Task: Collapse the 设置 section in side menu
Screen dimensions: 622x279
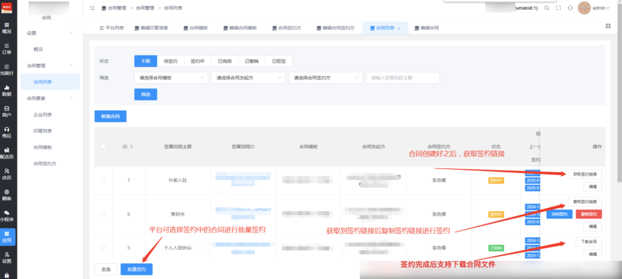Action: 72,33
